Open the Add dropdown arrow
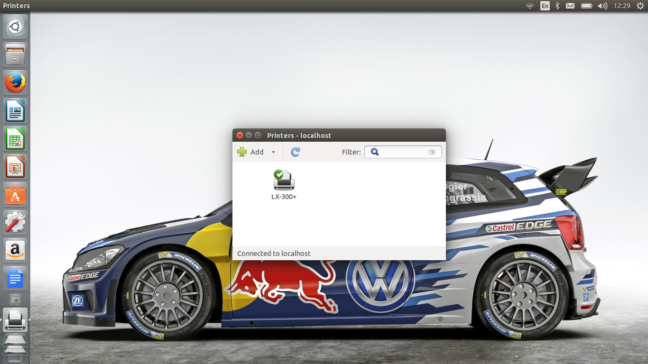 [273, 152]
